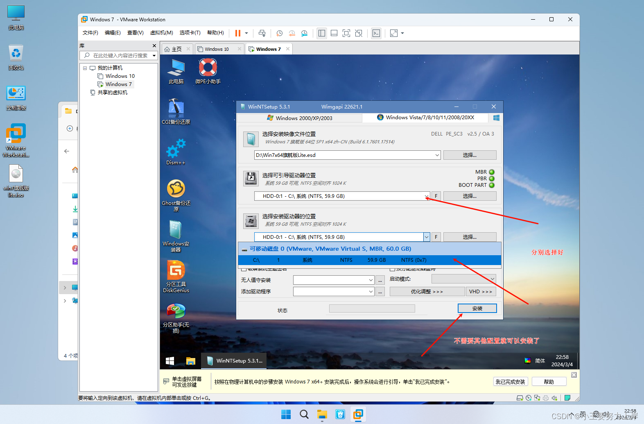Collapse 我的计算机 tree node
Viewport: 644px width, 424px height.
(x=85, y=68)
